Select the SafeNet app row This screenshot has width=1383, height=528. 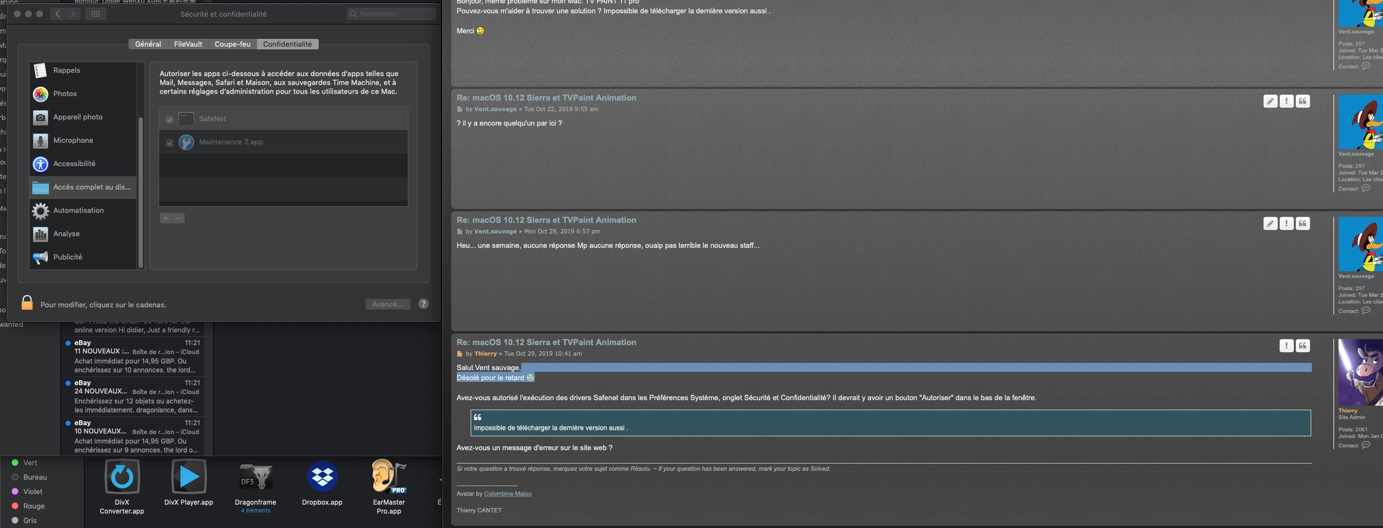tap(283, 119)
